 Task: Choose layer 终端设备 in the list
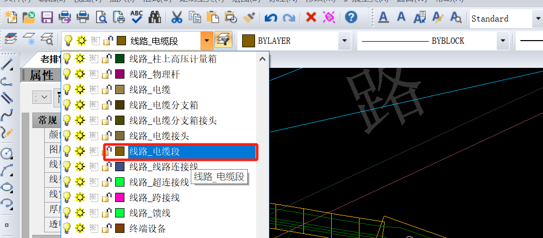pyautogui.click(x=147, y=228)
